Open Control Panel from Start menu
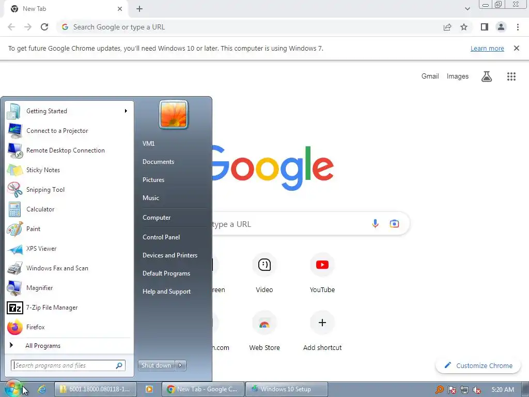The width and height of the screenshot is (529, 397). pos(161,237)
